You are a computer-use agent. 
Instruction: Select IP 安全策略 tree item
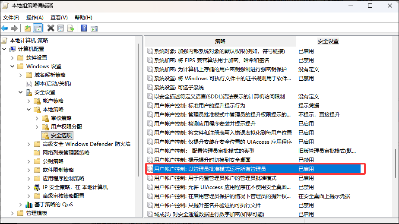[75, 187]
